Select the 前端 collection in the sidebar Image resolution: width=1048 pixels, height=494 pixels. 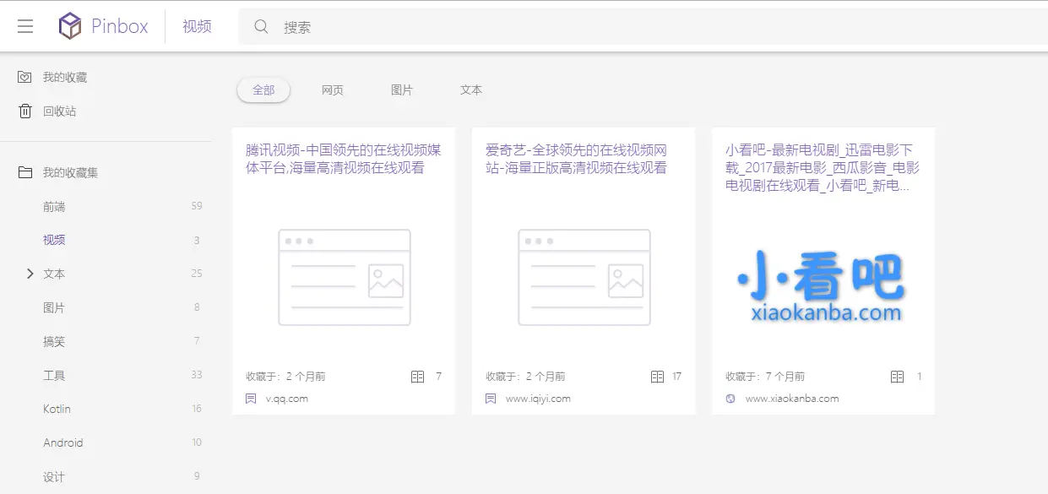pos(53,206)
